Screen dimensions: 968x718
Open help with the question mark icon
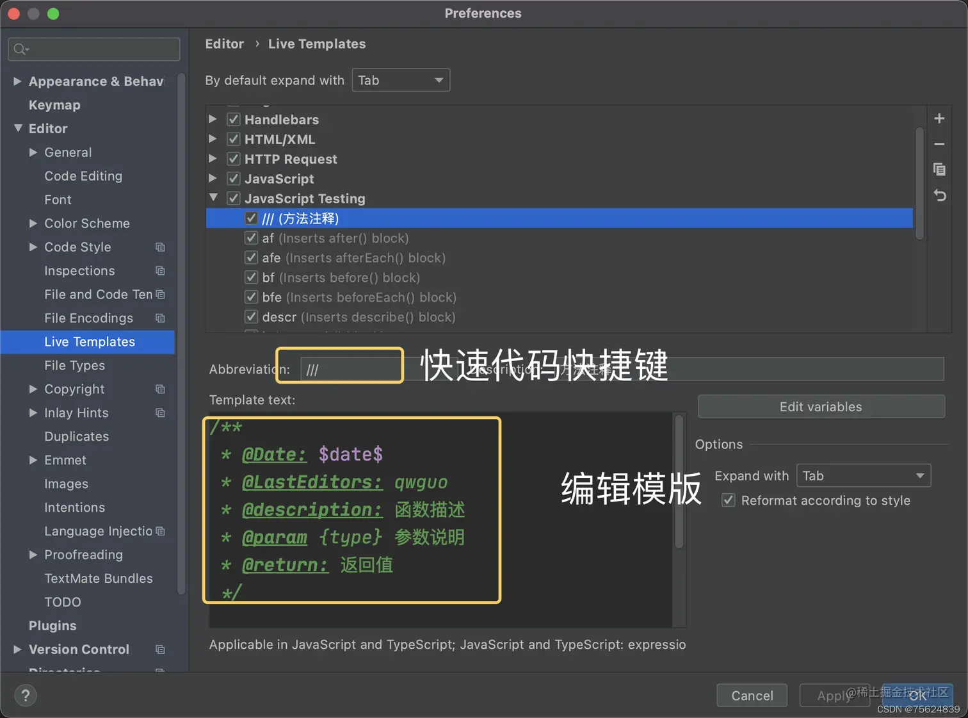coord(26,695)
